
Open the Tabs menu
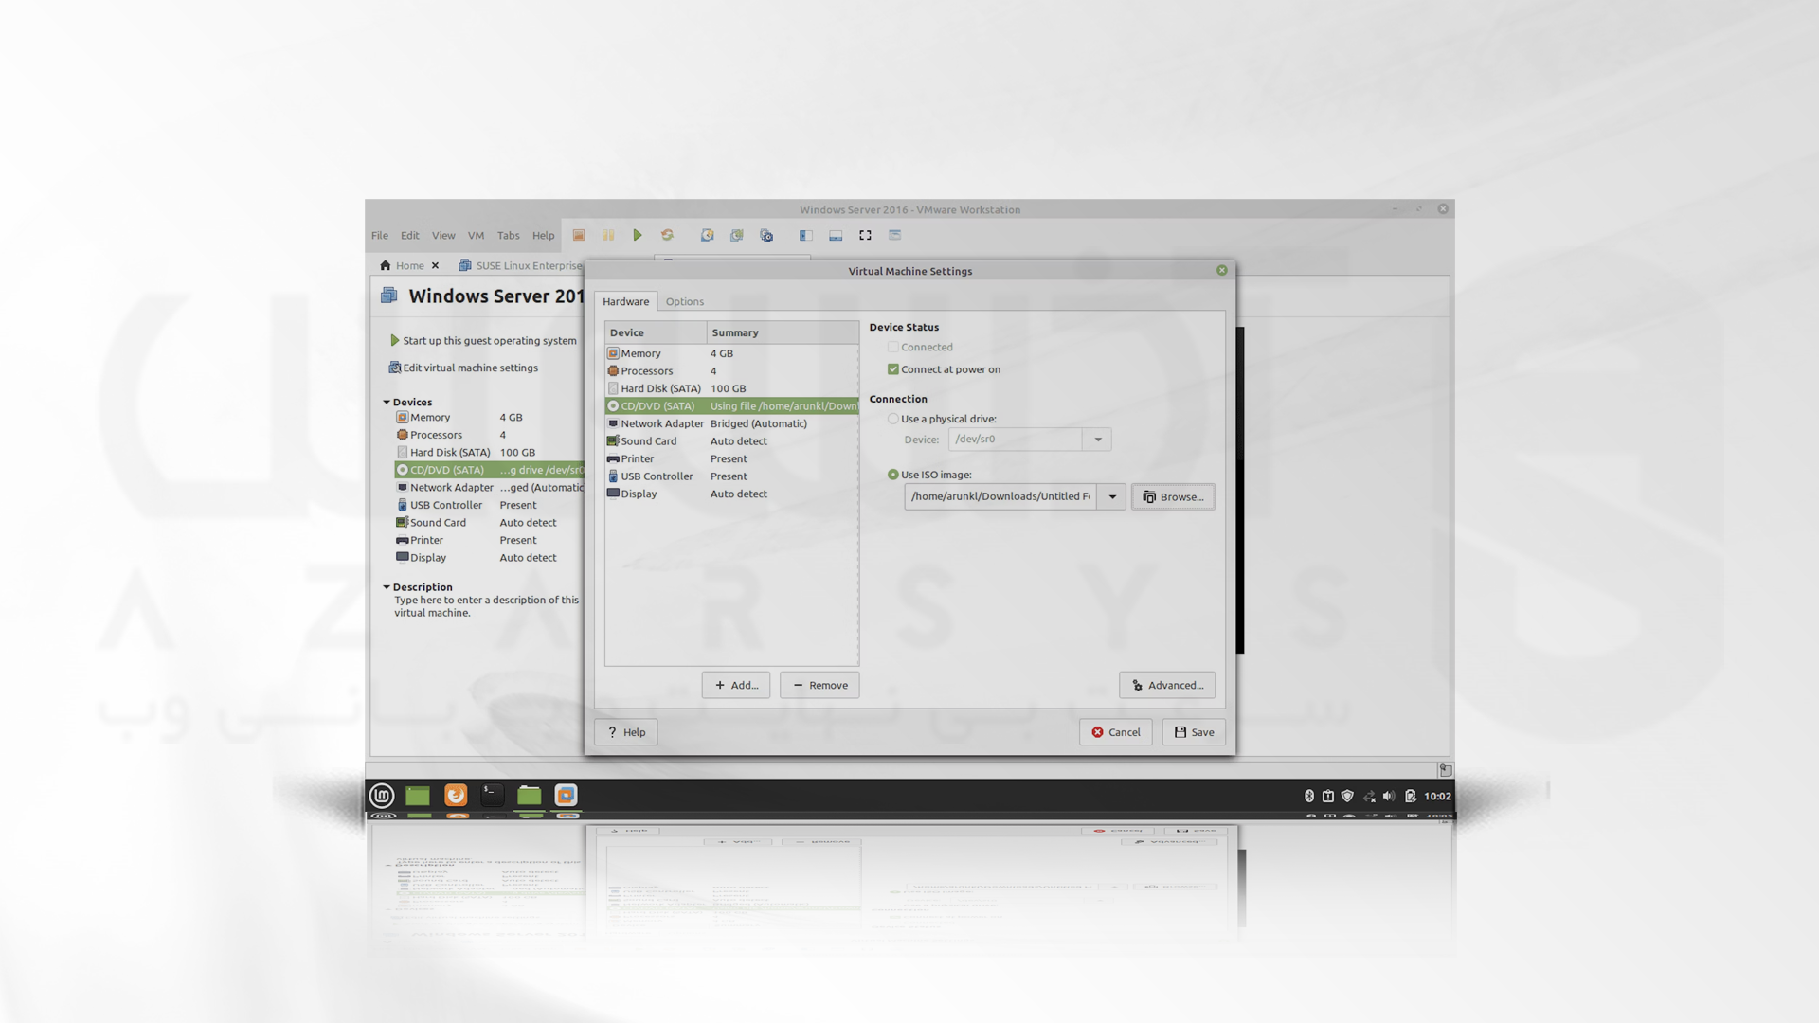(509, 235)
